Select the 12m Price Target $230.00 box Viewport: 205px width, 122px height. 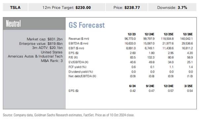click(67, 8)
